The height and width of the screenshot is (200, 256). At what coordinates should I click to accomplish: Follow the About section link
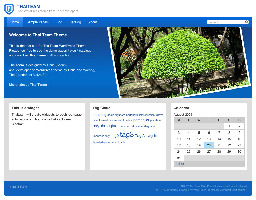click(60, 55)
